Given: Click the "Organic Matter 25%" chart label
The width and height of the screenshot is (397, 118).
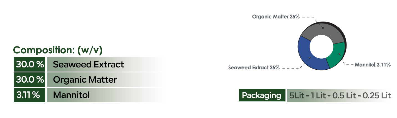Looking at the screenshot, I should tap(275, 17).
